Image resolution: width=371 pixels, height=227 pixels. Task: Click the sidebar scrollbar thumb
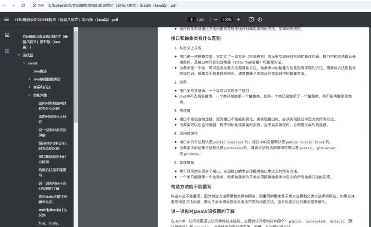[76, 77]
